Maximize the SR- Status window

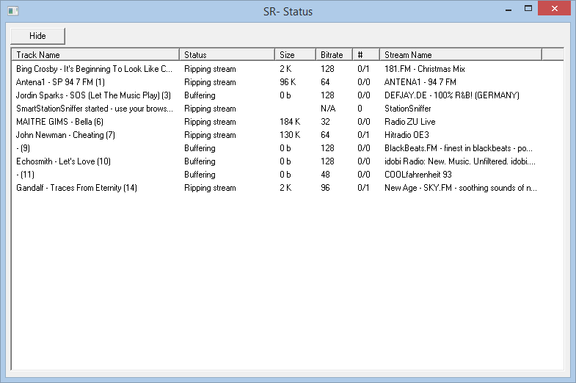528,8
